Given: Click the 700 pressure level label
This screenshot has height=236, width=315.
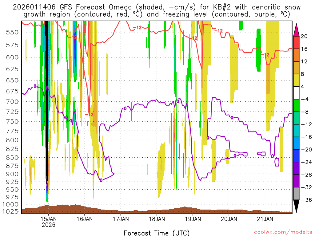Looking at the screenshot, I should 12,102.
